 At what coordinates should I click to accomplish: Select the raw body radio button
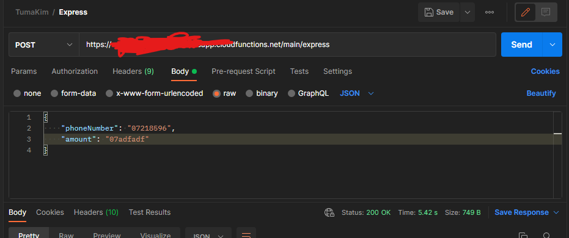pos(216,93)
